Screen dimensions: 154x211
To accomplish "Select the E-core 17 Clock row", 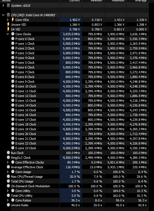I will pyautogui.click(x=80, y=120).
